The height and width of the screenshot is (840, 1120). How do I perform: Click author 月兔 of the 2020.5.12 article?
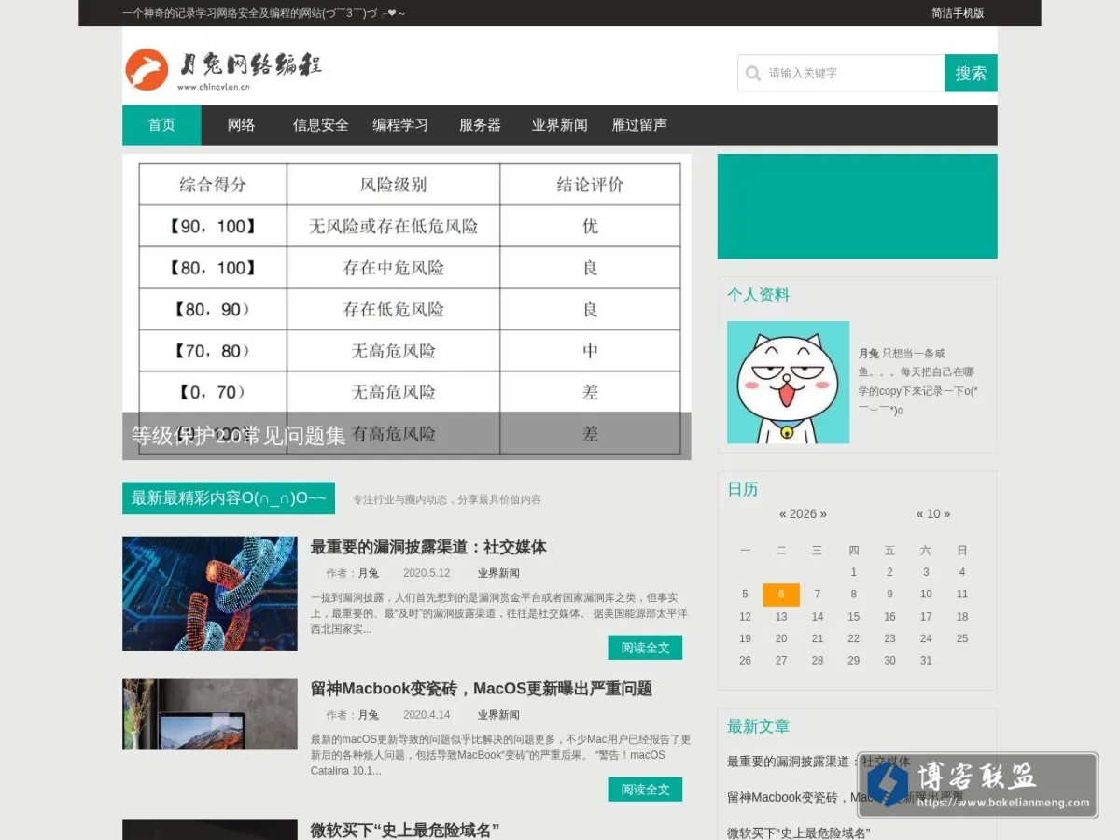[369, 573]
